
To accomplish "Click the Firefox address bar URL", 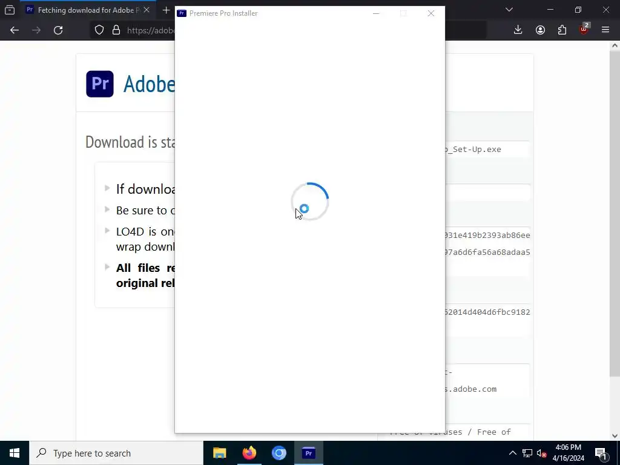I will (x=151, y=30).
